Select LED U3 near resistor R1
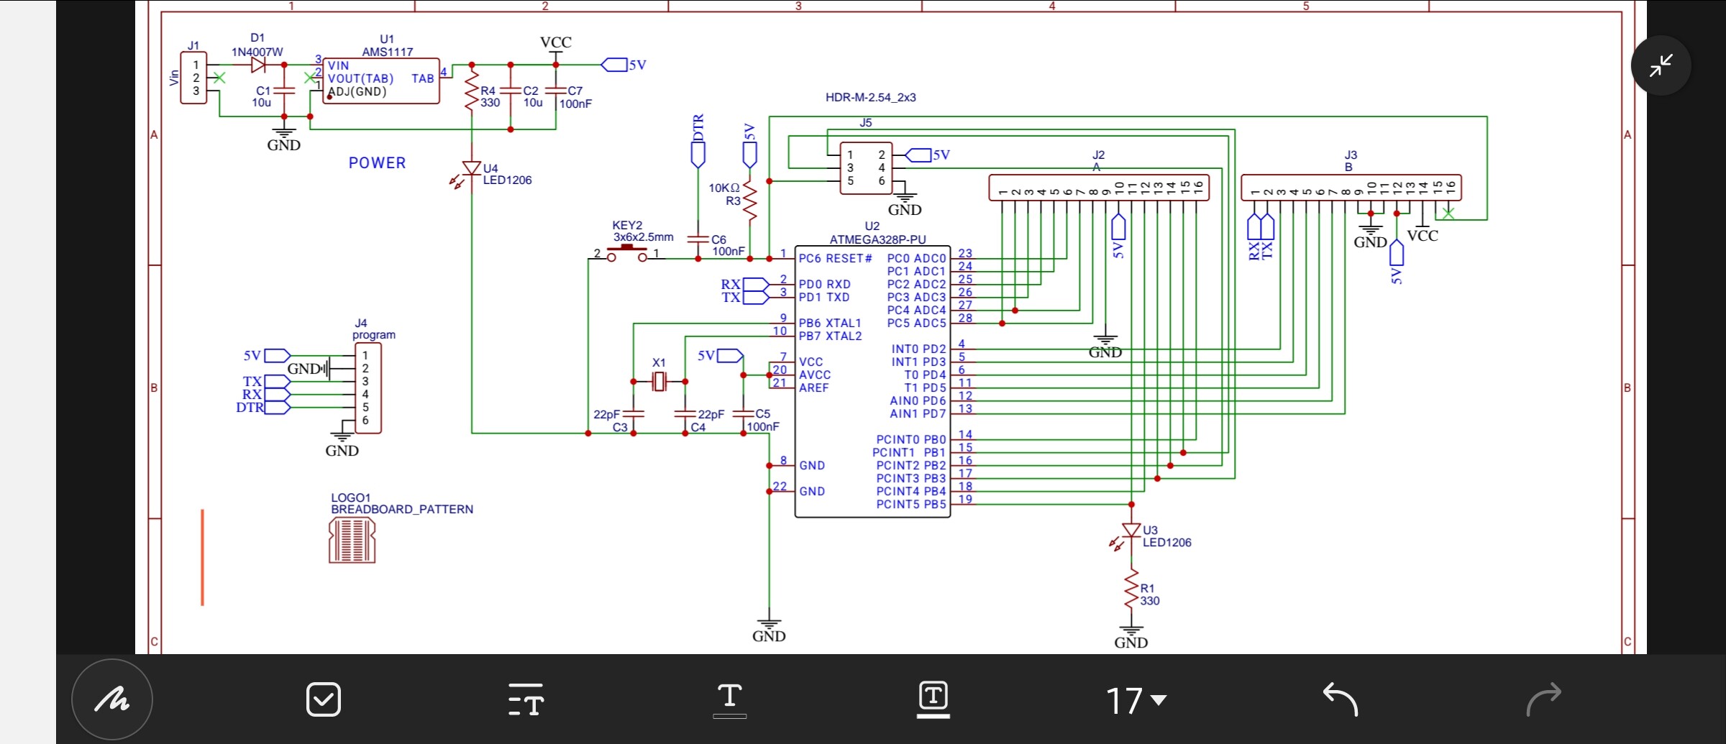Viewport: 1726px width, 744px height. [x=1131, y=530]
